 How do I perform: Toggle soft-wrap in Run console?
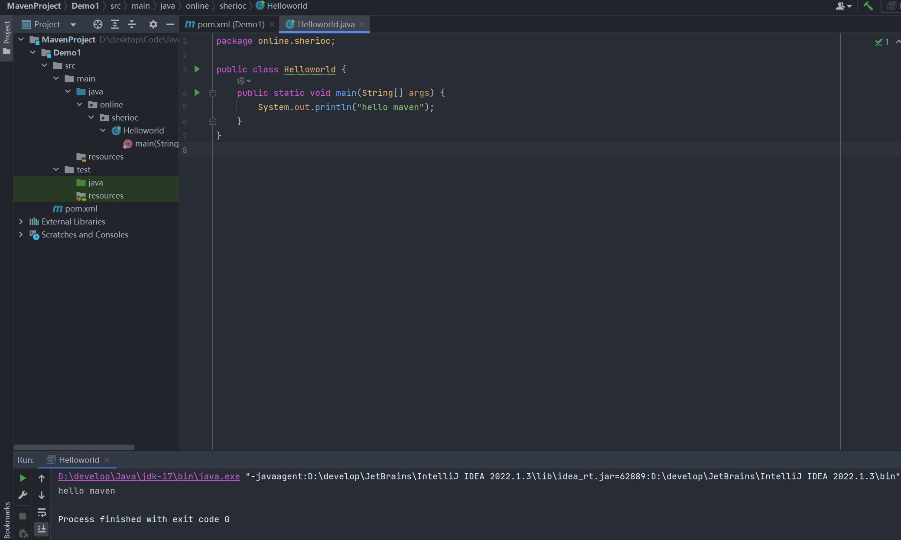click(42, 513)
